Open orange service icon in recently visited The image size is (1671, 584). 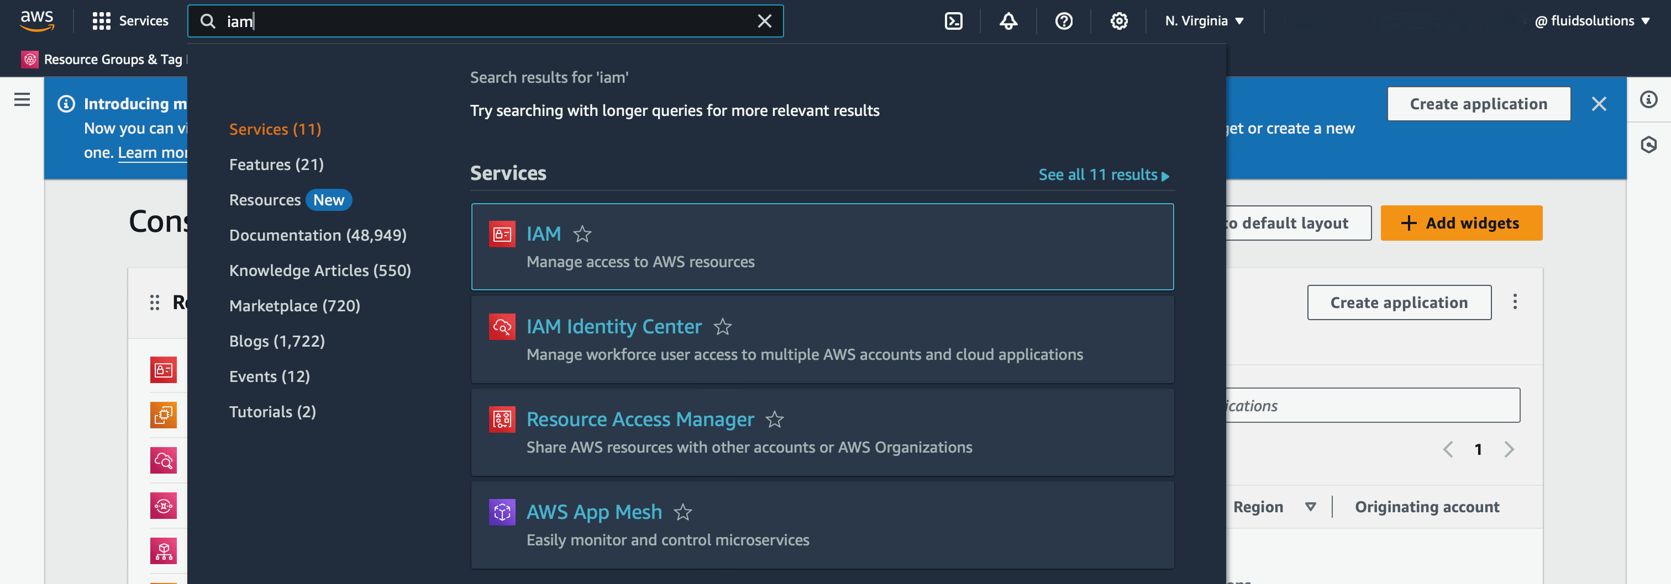164,415
